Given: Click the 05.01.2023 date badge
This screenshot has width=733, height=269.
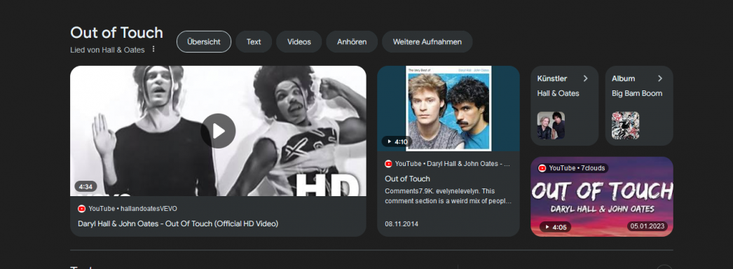Looking at the screenshot, I should click(x=648, y=226).
